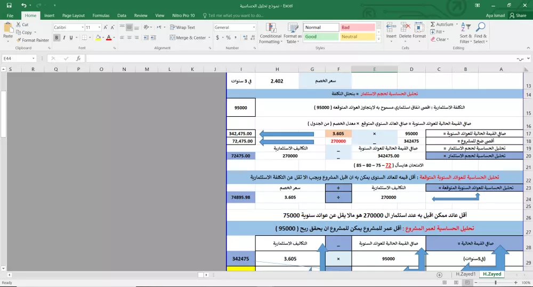Click the Undo arrow icon
This screenshot has width=533, height=287.
click(23, 5)
